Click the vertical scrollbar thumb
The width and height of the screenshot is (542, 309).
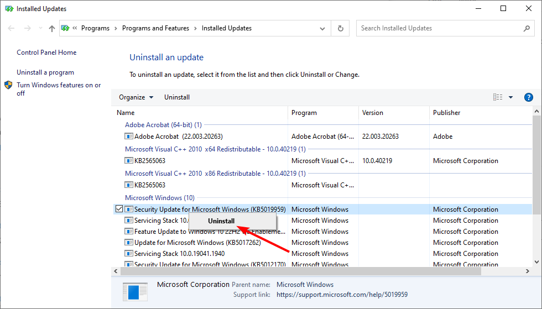click(536, 165)
